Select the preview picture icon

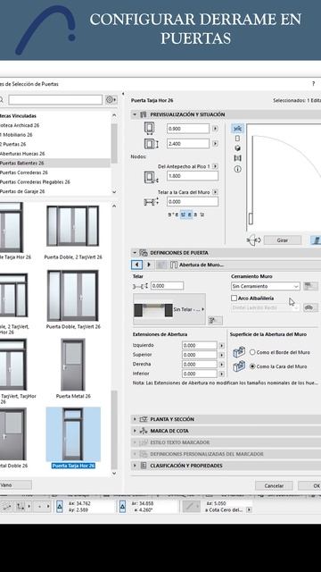[237, 158]
